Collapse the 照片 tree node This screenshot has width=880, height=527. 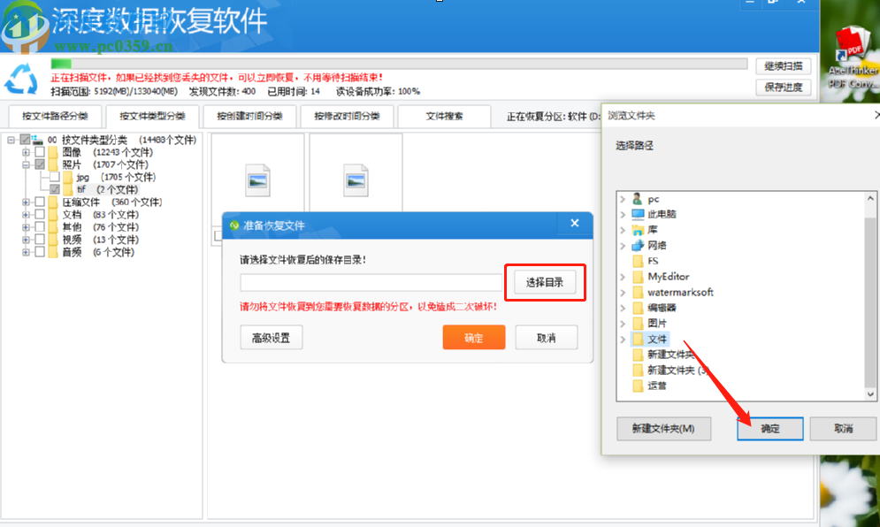click(25, 164)
